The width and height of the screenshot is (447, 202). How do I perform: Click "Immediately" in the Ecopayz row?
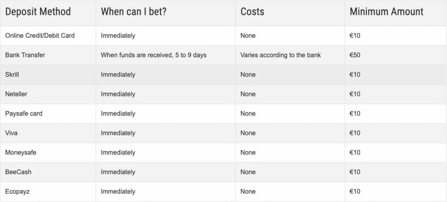coord(118,191)
